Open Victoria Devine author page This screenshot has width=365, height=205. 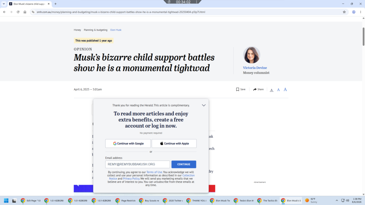[255, 68]
